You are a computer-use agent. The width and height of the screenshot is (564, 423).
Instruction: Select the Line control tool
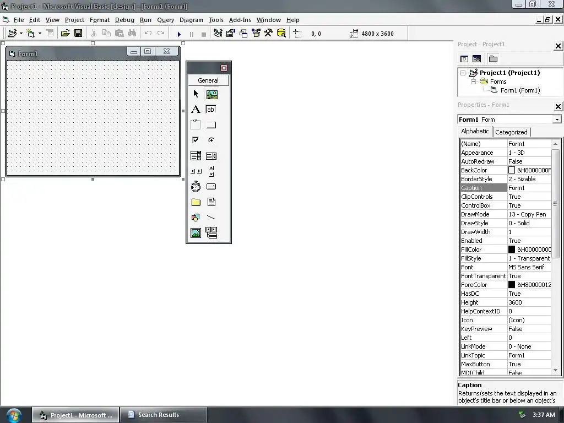pos(211,218)
